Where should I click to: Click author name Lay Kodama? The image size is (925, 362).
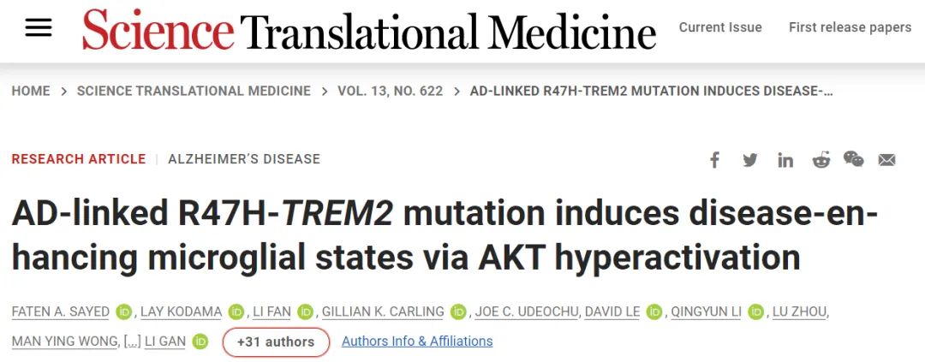[x=181, y=312]
